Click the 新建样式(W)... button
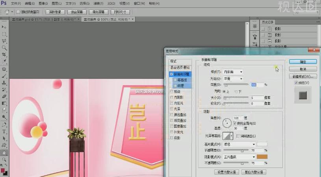Viewport: 321px width, 177px height. coord(303,76)
